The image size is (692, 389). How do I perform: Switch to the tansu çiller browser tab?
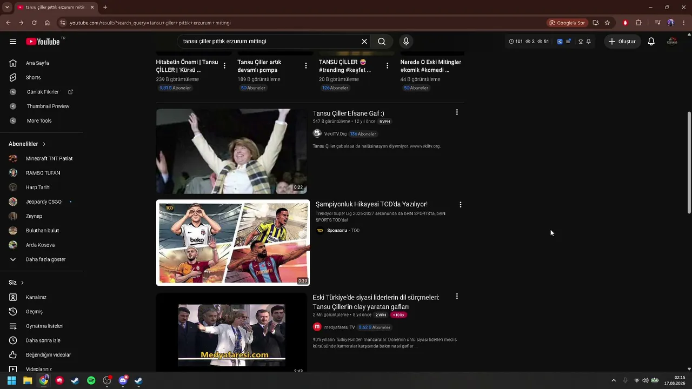pyautogui.click(x=56, y=7)
